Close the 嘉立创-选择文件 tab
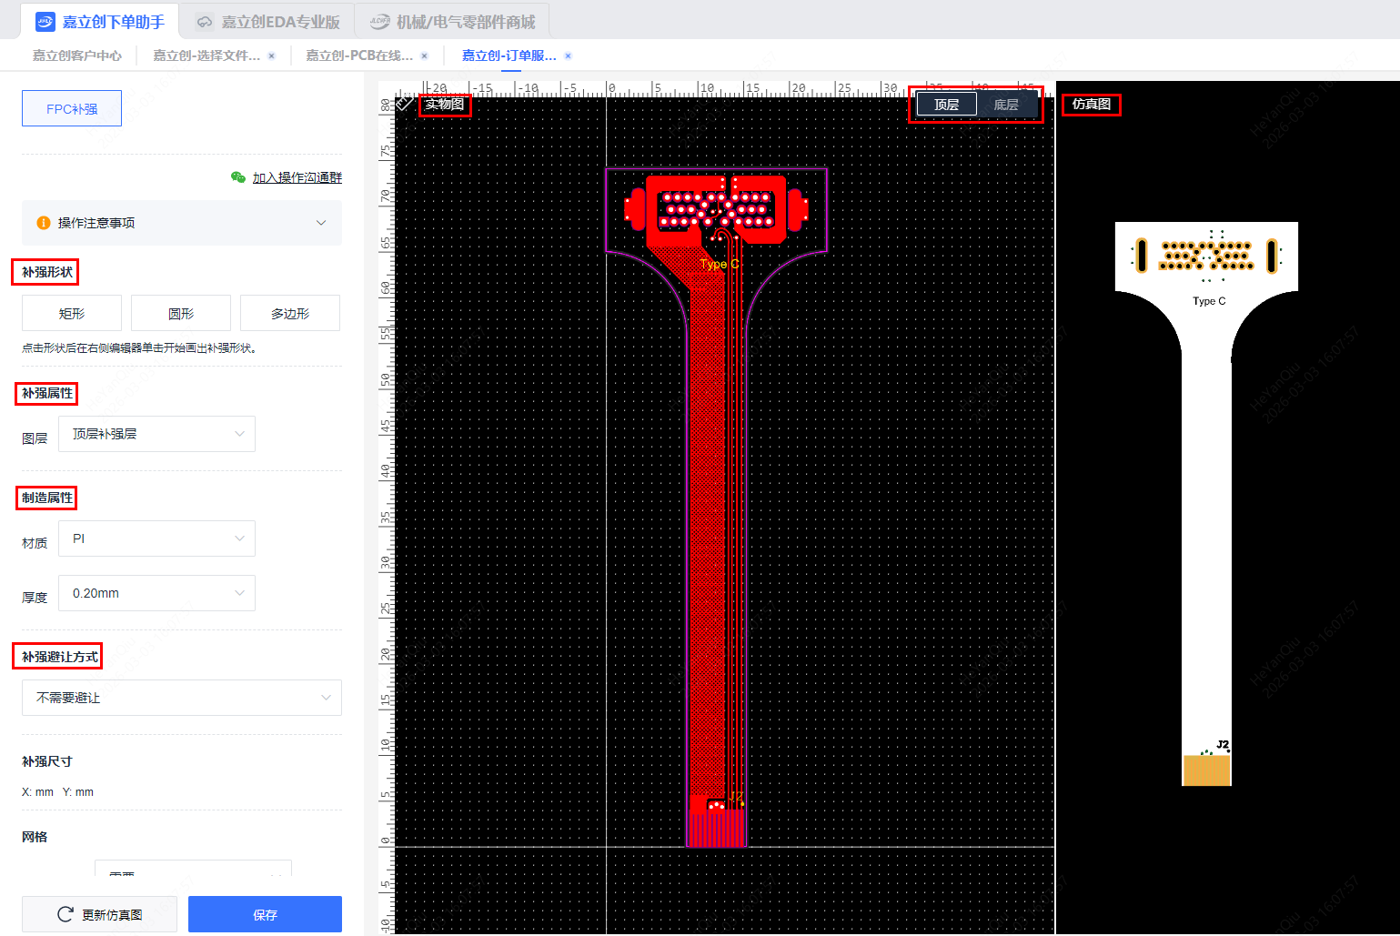 point(271,55)
